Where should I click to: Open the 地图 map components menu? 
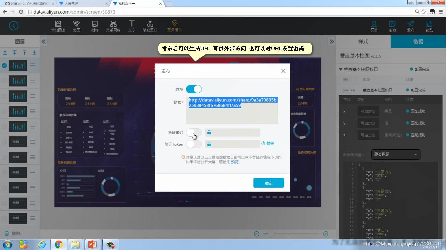(76, 26)
